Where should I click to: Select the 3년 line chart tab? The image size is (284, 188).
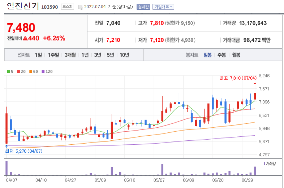(x=98, y=55)
